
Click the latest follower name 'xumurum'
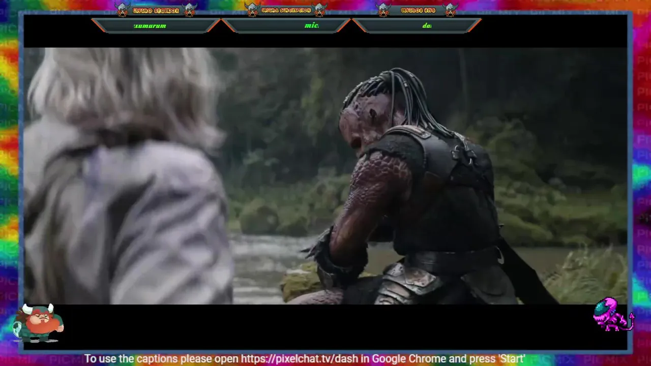click(150, 26)
